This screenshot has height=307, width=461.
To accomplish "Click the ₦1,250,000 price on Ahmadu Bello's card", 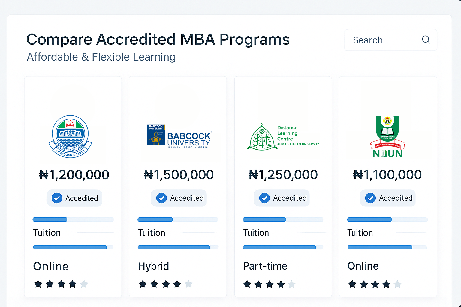I will click(283, 174).
